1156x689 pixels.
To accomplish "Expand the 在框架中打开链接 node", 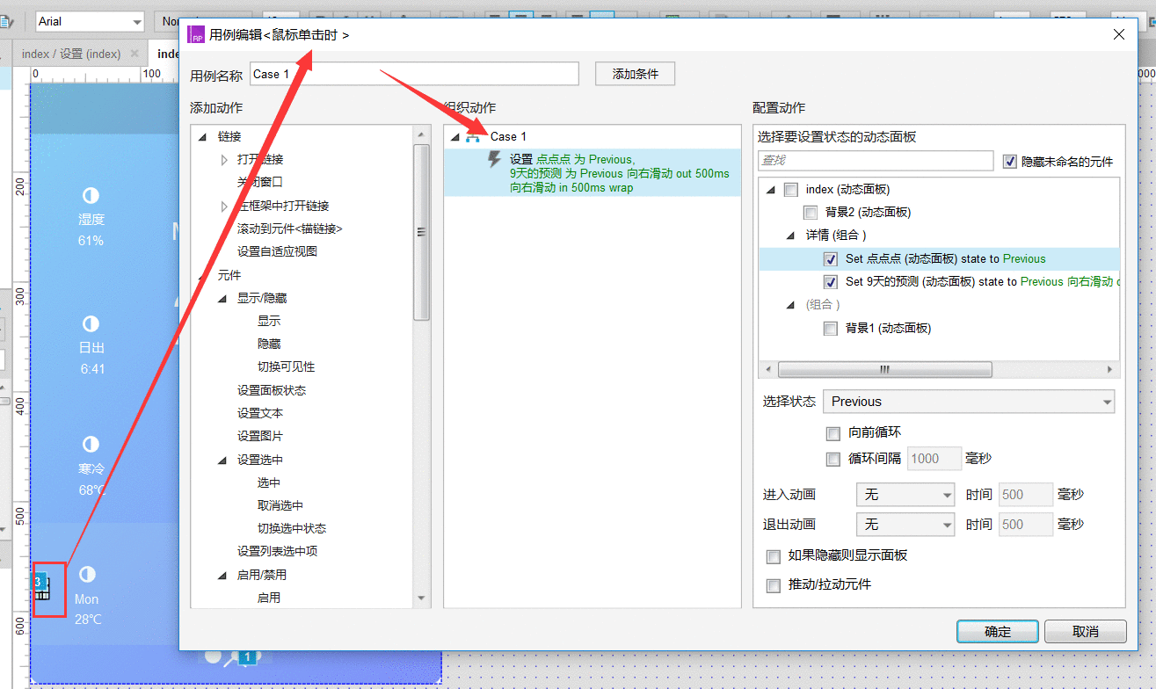I will click(x=225, y=206).
